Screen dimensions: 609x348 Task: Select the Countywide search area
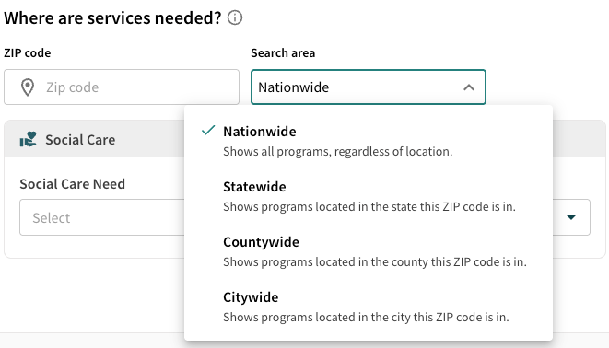(x=369, y=251)
